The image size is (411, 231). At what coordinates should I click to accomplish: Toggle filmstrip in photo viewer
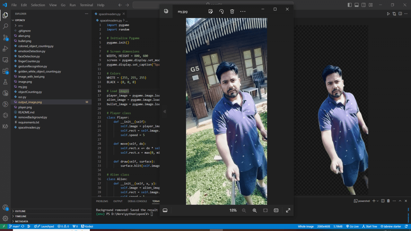165,210
